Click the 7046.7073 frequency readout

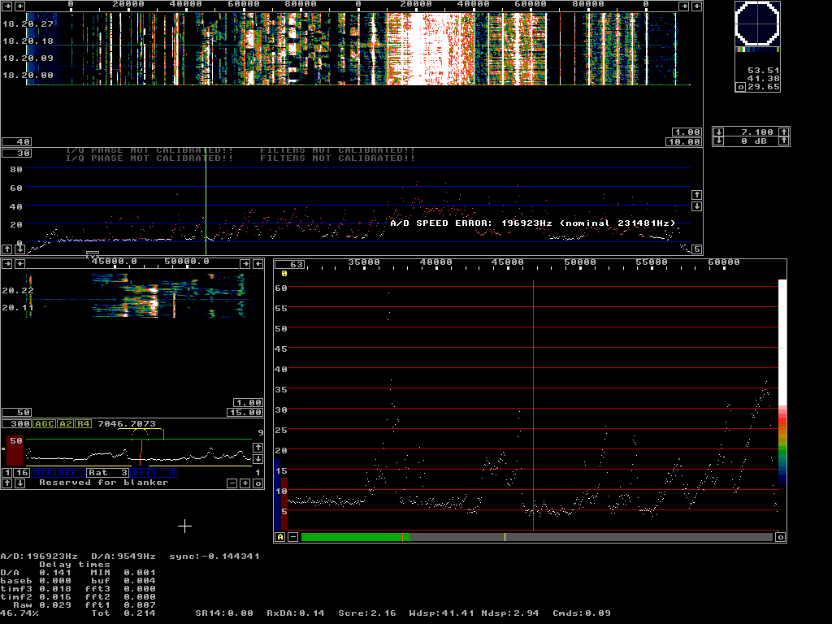127,424
